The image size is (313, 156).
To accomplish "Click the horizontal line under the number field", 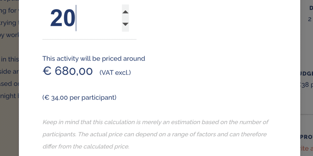I will (89, 39).
